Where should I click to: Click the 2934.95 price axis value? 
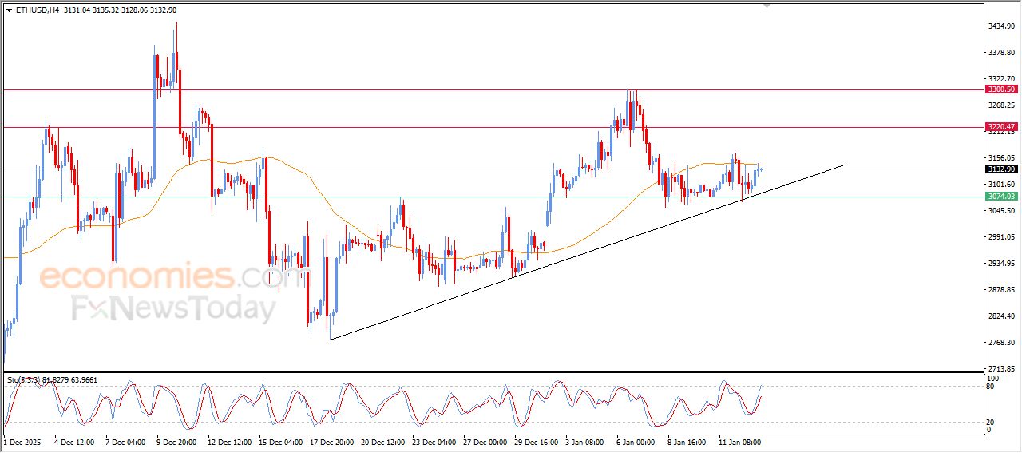tap(1001, 263)
